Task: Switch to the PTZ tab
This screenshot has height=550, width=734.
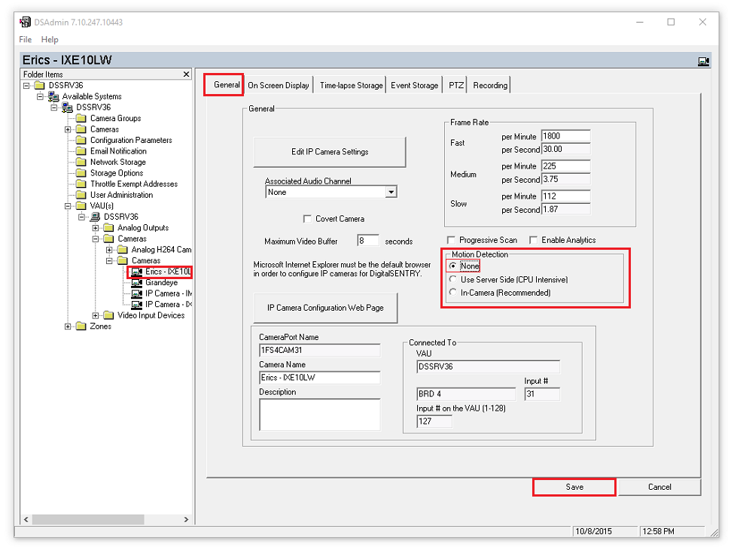Action: [x=455, y=84]
